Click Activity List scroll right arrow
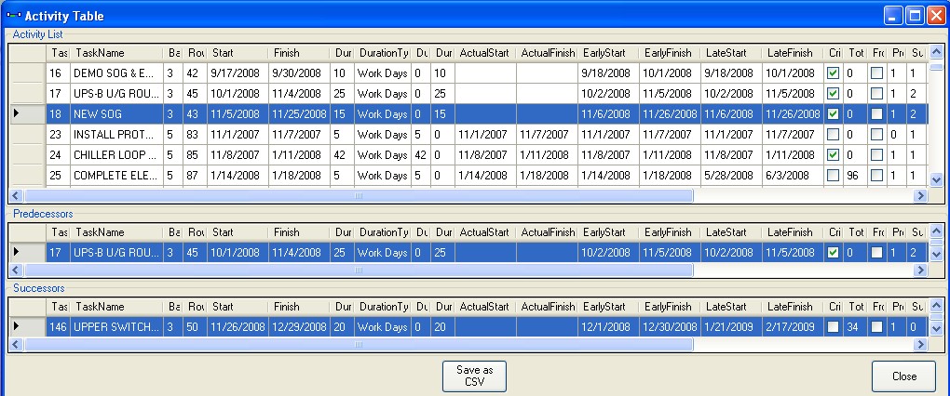Screen dimensions: 950x396 click(920, 196)
